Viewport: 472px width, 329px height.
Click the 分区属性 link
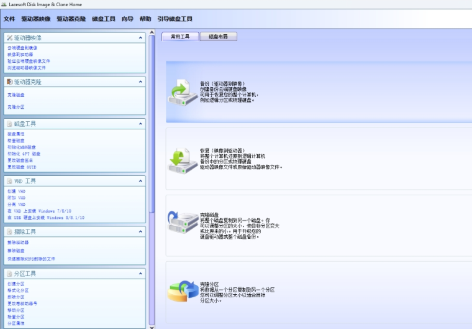click(x=16, y=323)
